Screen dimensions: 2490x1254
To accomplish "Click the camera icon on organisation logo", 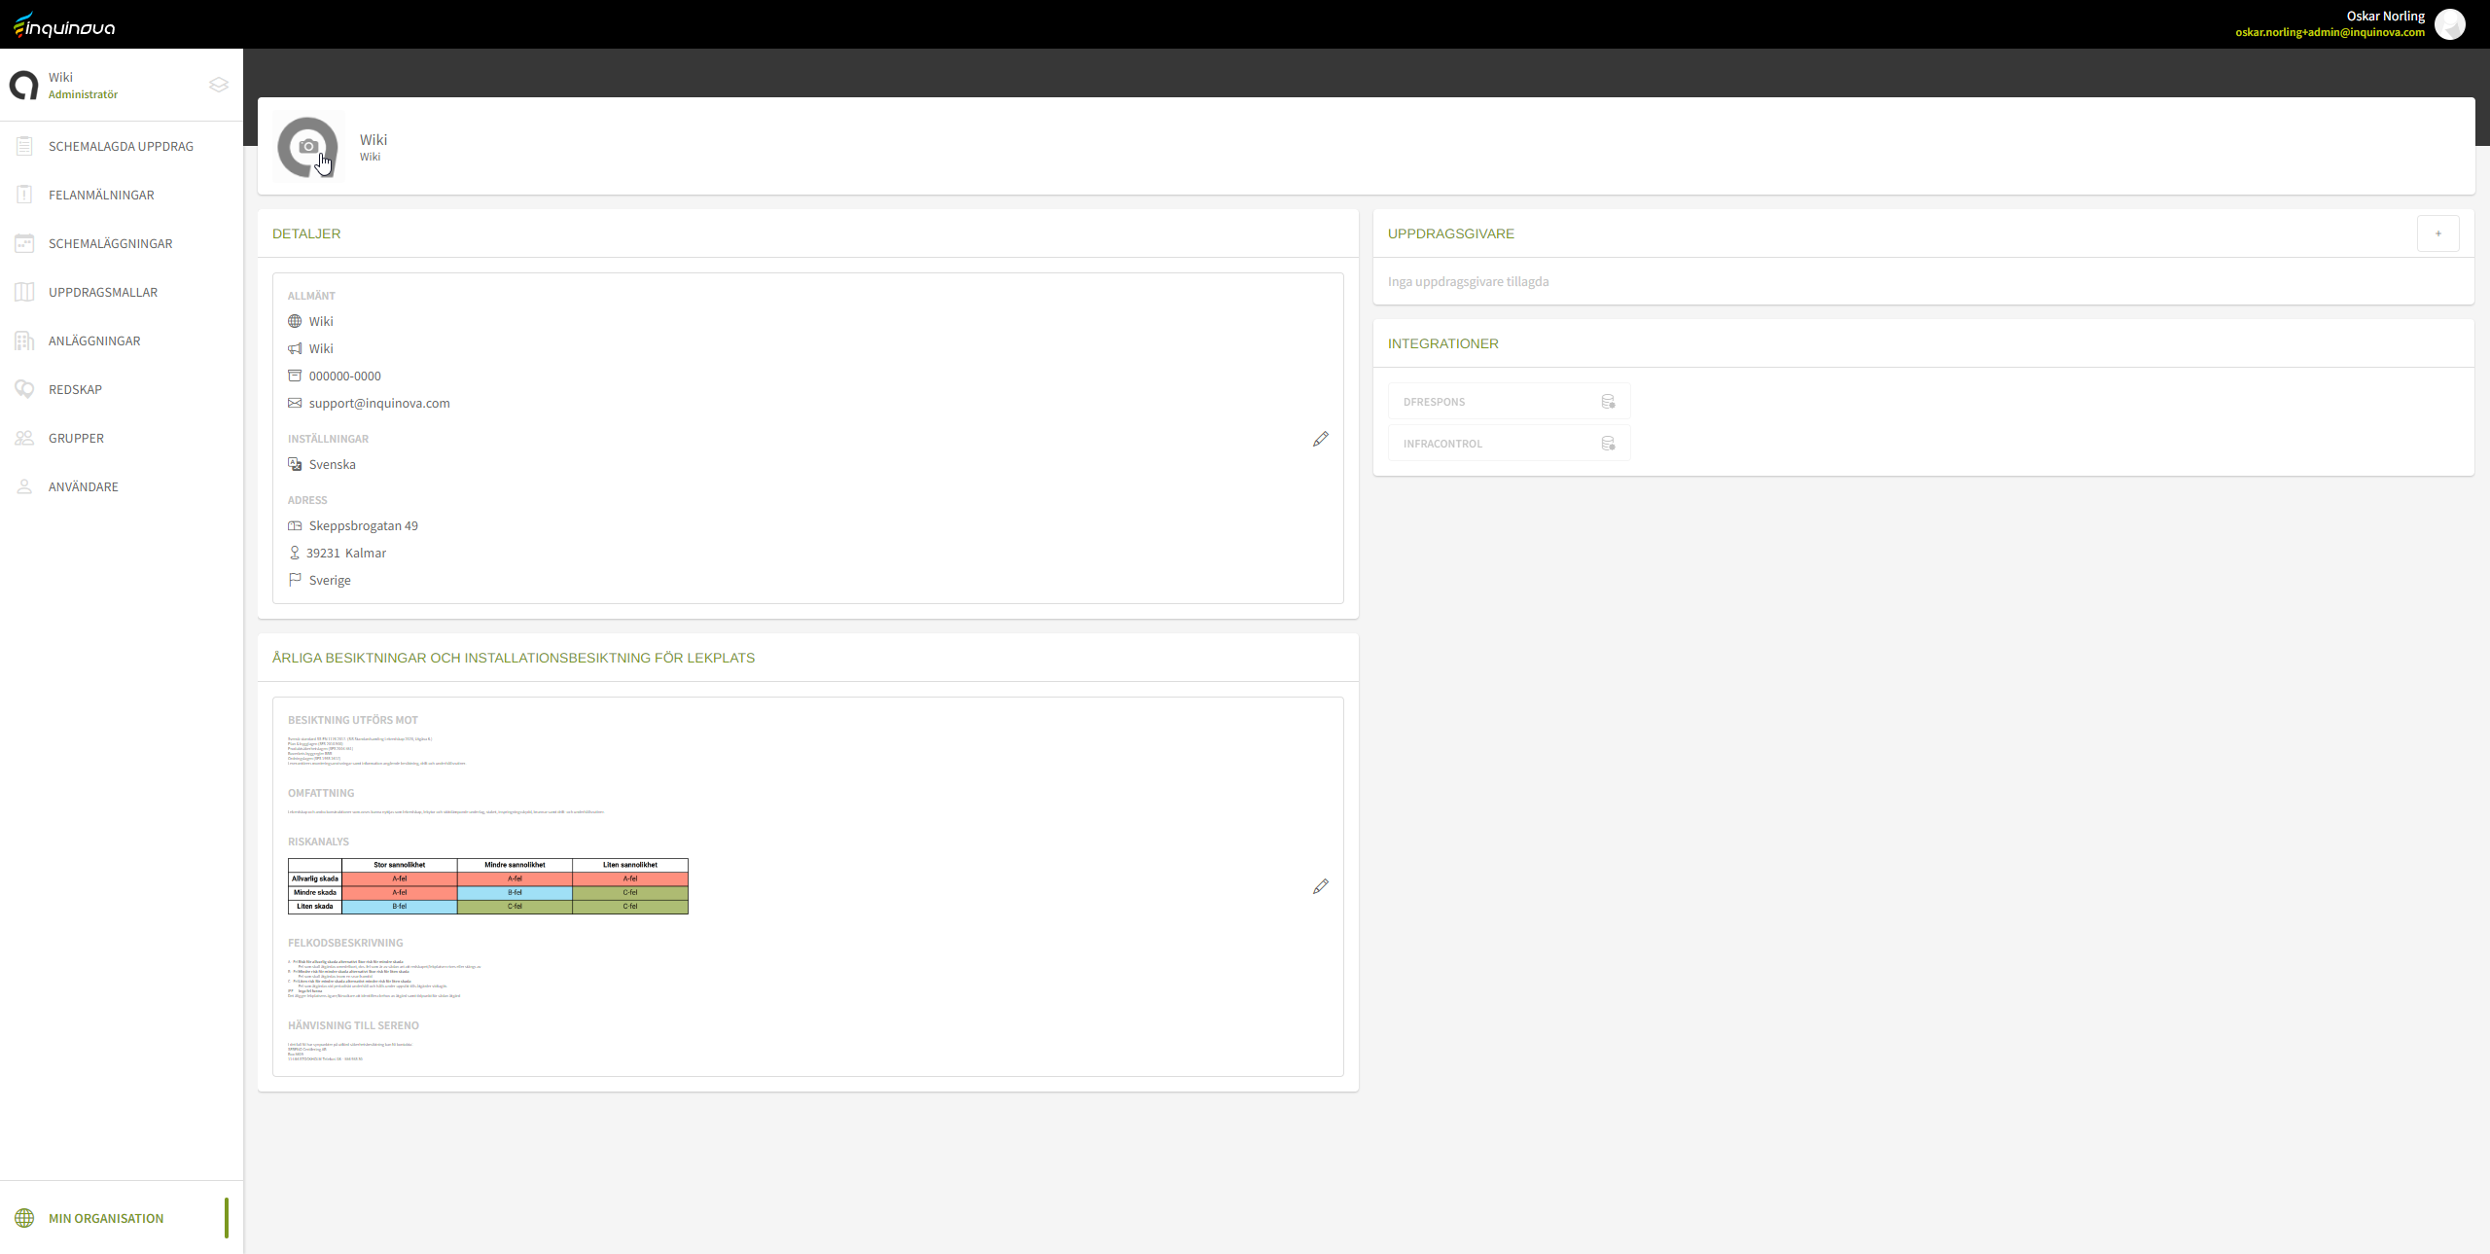I will click(308, 146).
